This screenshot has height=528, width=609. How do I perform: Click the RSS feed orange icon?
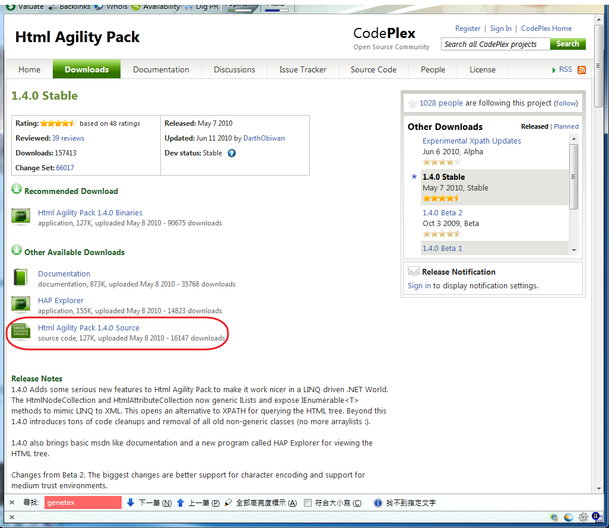coord(582,70)
